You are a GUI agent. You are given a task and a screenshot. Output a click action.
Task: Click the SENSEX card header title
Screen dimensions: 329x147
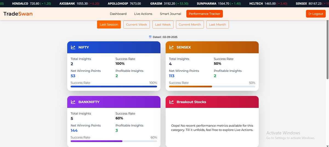[184, 47]
